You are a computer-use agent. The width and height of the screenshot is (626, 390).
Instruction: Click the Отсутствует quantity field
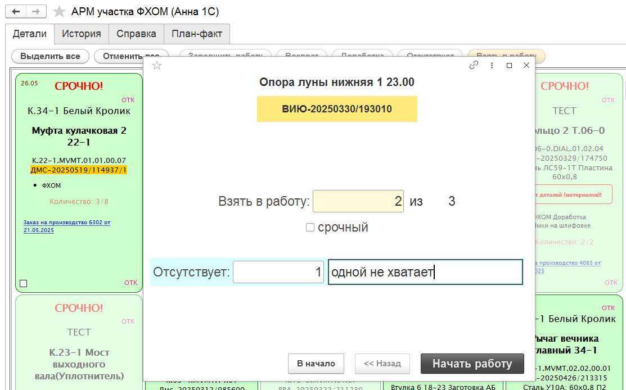tap(278, 273)
